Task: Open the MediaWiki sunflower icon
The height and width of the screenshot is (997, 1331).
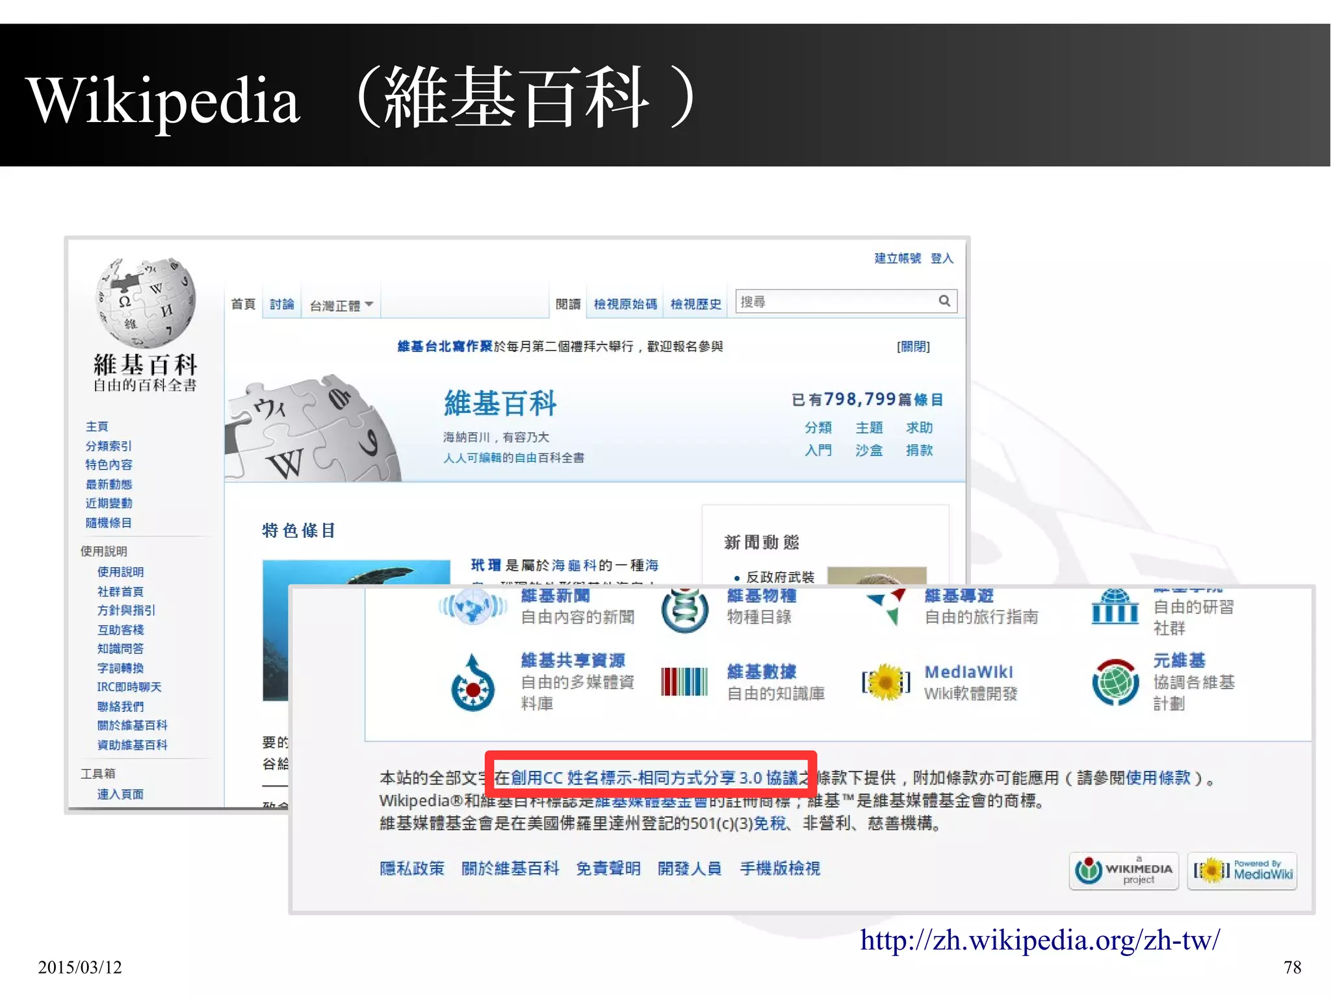Action: [885, 682]
